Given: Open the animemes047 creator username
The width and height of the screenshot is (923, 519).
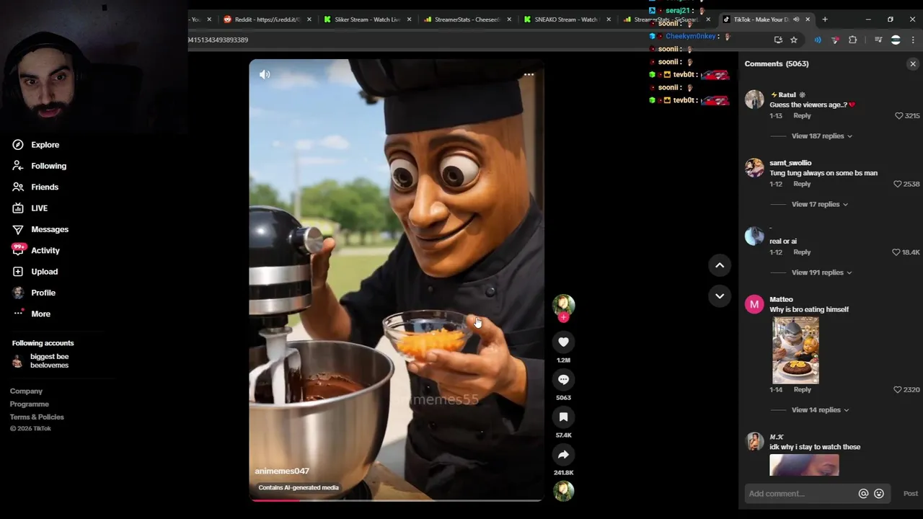Looking at the screenshot, I should pos(282,471).
